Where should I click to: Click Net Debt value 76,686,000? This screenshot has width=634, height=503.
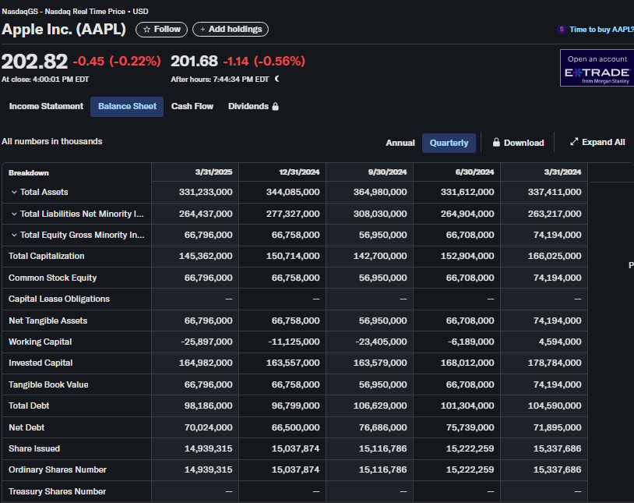pyautogui.click(x=383, y=427)
